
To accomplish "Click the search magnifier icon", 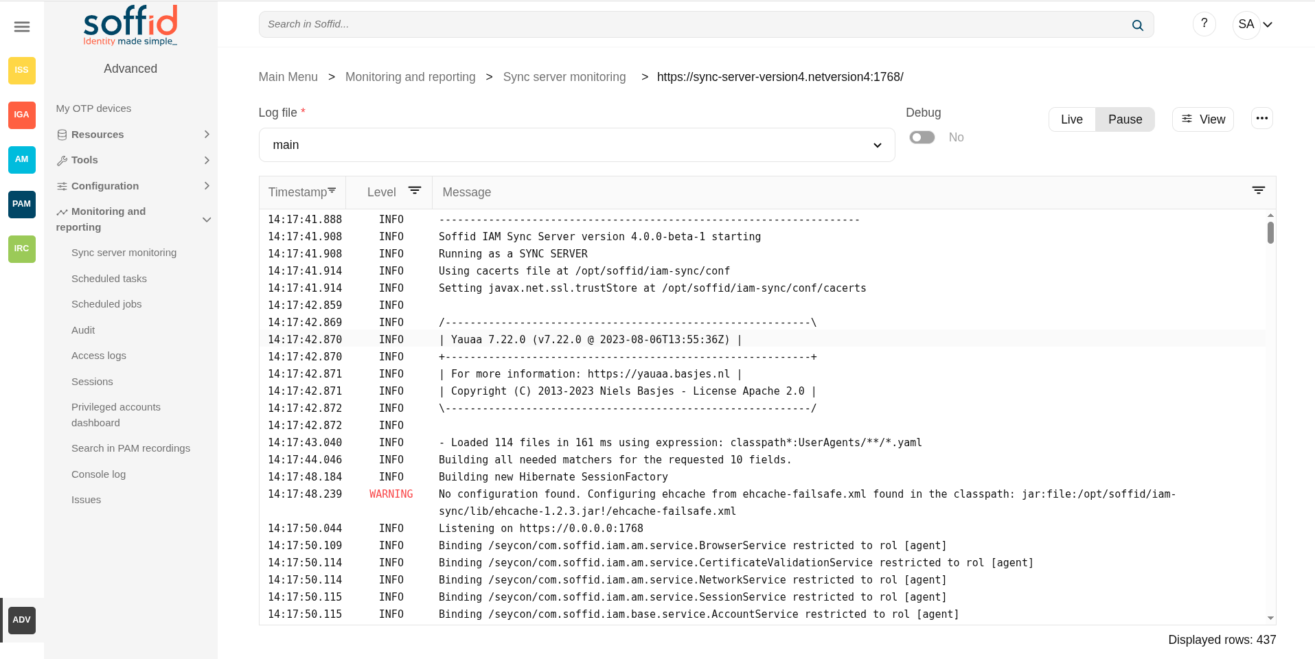I will 1137,25.
